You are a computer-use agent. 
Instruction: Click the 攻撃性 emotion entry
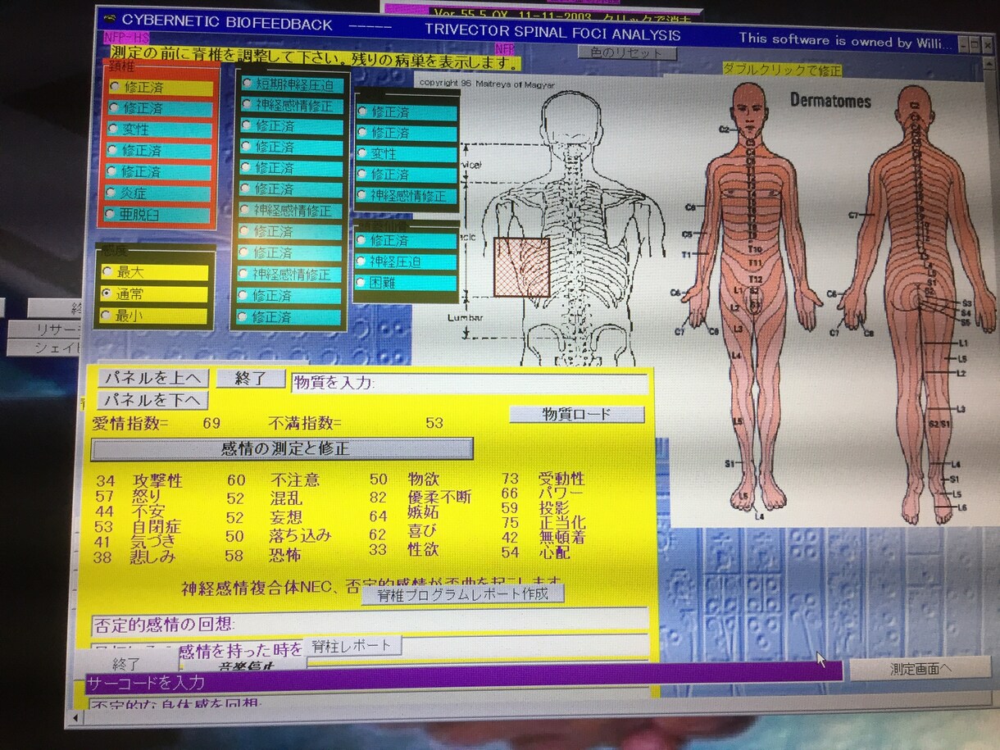pyautogui.click(x=157, y=481)
